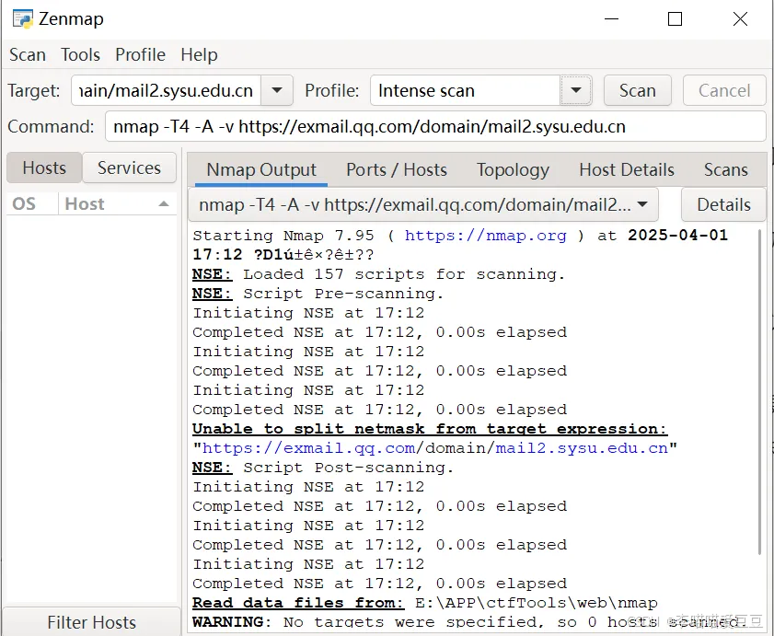Switch to the Scans tab

[725, 170]
